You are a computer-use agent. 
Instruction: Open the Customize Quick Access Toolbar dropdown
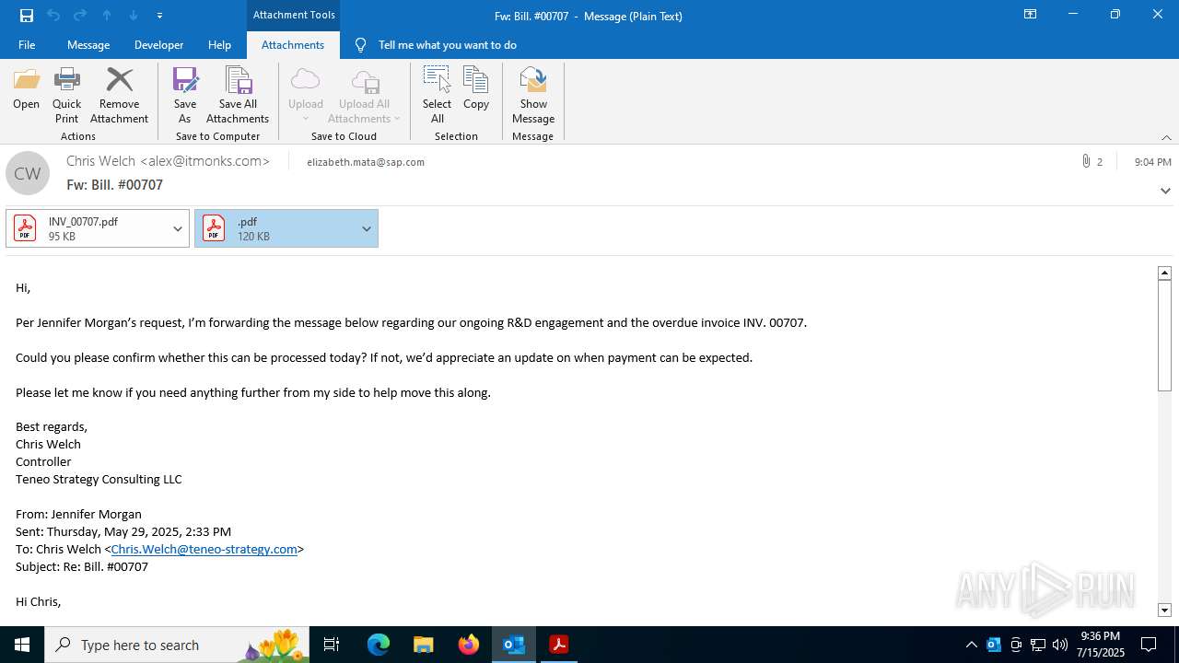tap(160, 15)
